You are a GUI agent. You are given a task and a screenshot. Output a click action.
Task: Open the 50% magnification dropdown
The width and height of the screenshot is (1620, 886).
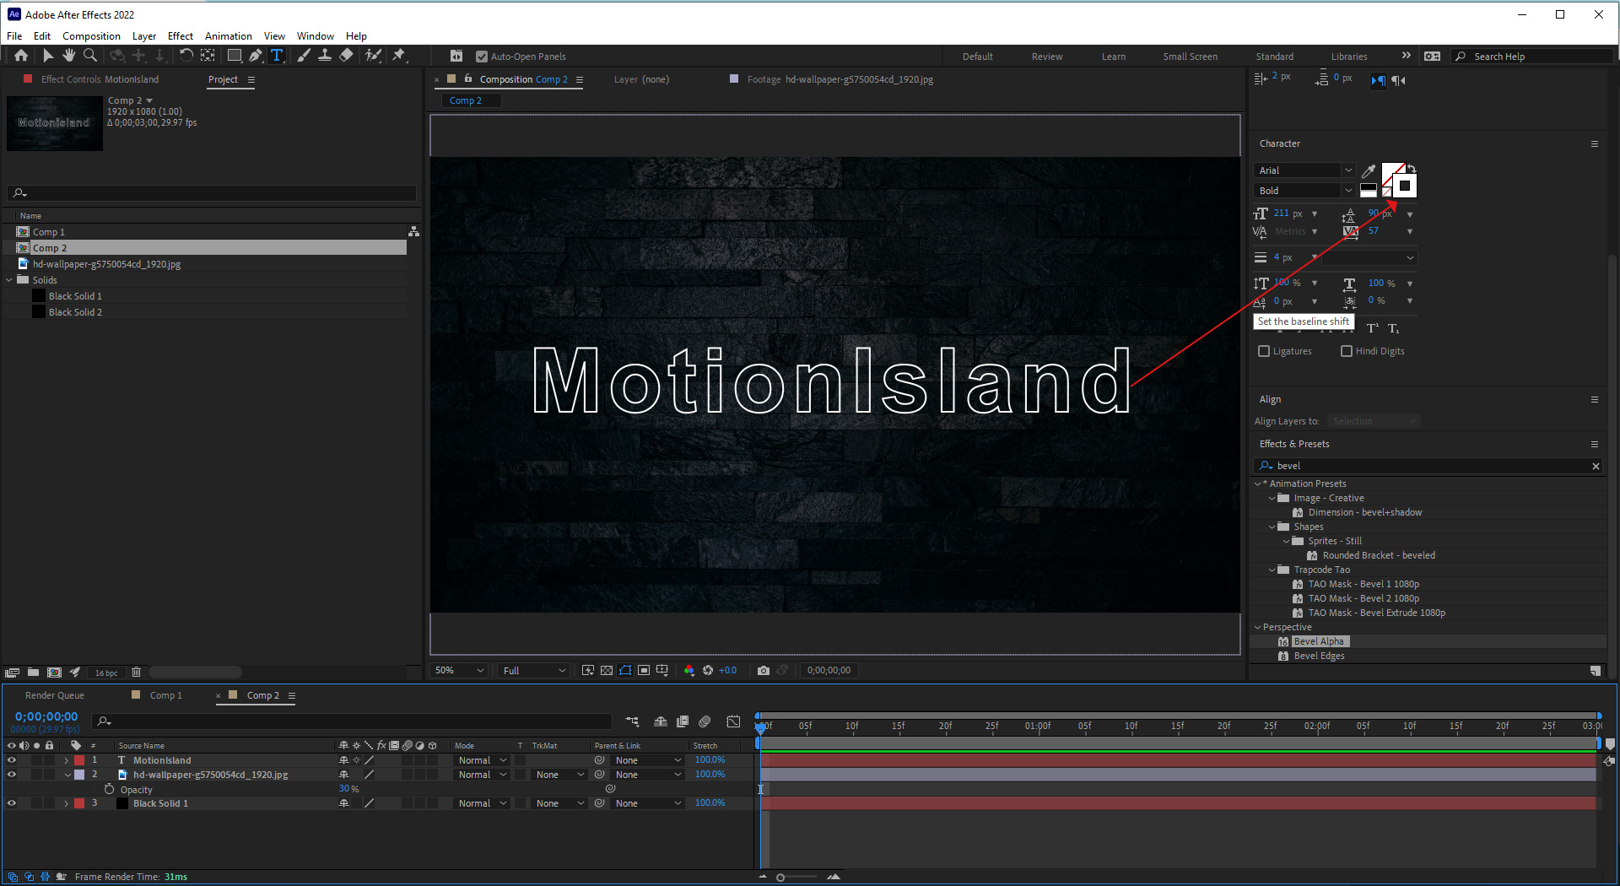pyautogui.click(x=459, y=671)
